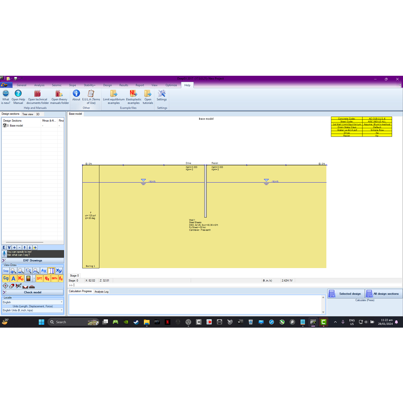Click the zoom in magnifier icon
The width and height of the screenshot is (403, 403).
click(13, 271)
